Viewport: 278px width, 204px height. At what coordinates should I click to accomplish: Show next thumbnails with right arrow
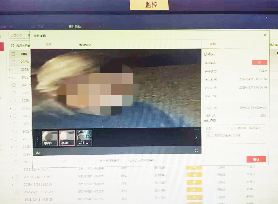pyautogui.click(x=196, y=137)
